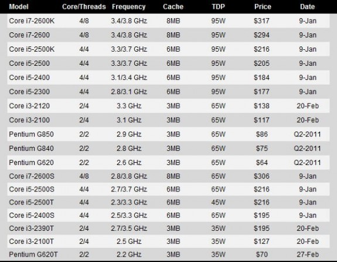The width and height of the screenshot is (337, 262).
Task: Click the Model column header
Action: [19, 6]
